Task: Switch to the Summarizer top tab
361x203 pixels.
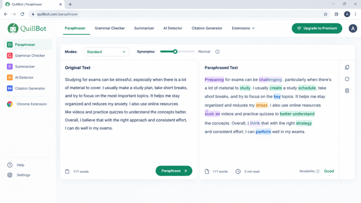Action: point(144,28)
